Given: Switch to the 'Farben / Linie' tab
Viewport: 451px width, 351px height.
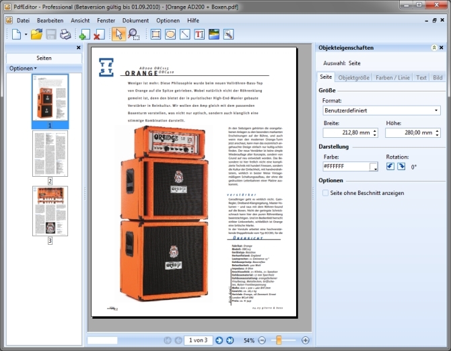Looking at the screenshot, I should [x=392, y=77].
